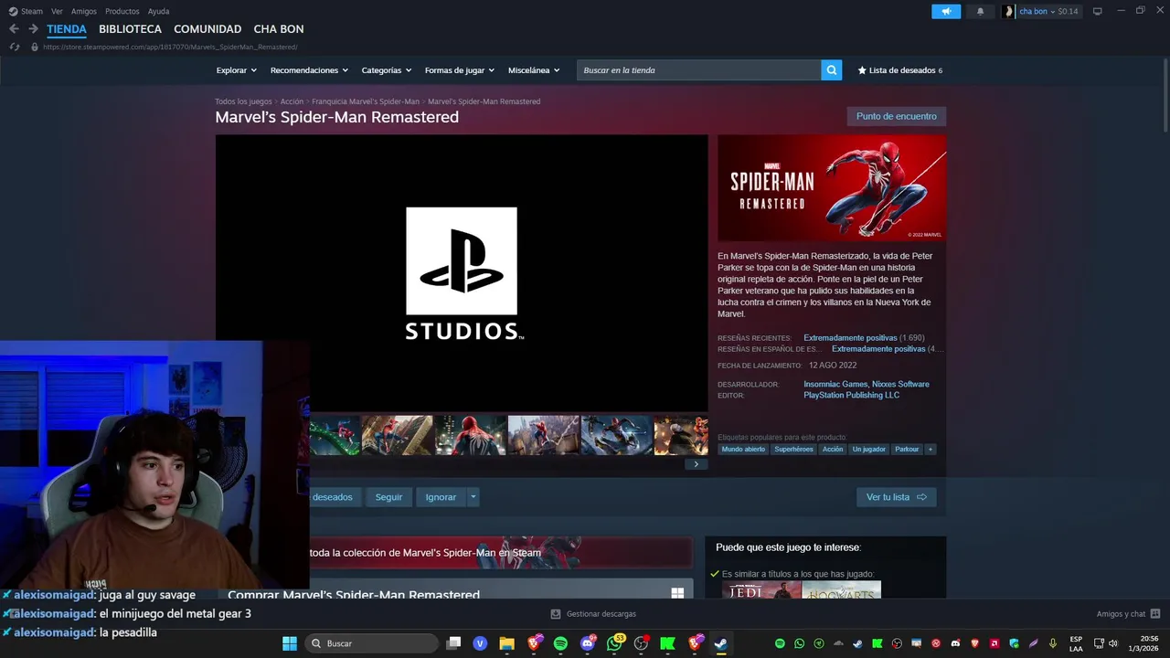Click the Punto de encuentro button

pos(896,116)
